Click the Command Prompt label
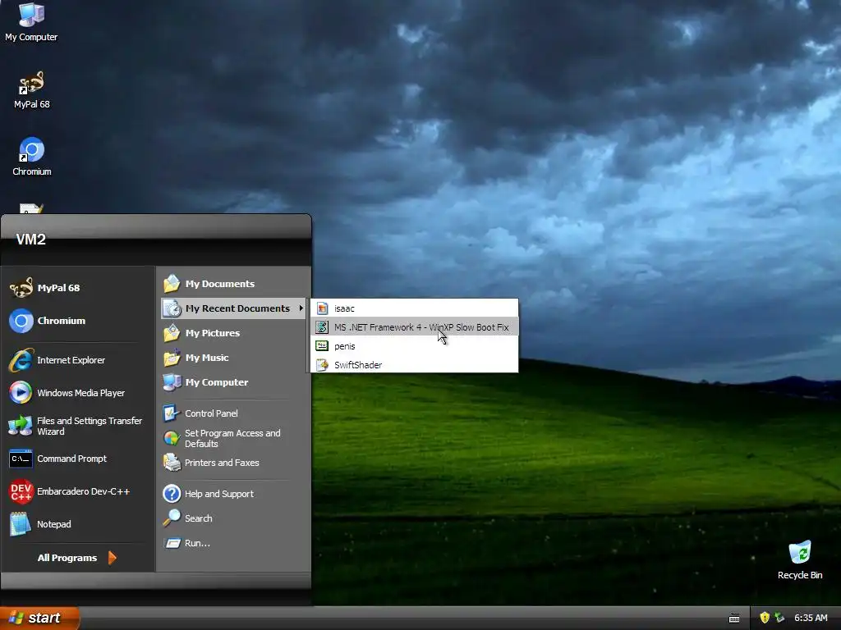This screenshot has width=841, height=630. coord(72,459)
